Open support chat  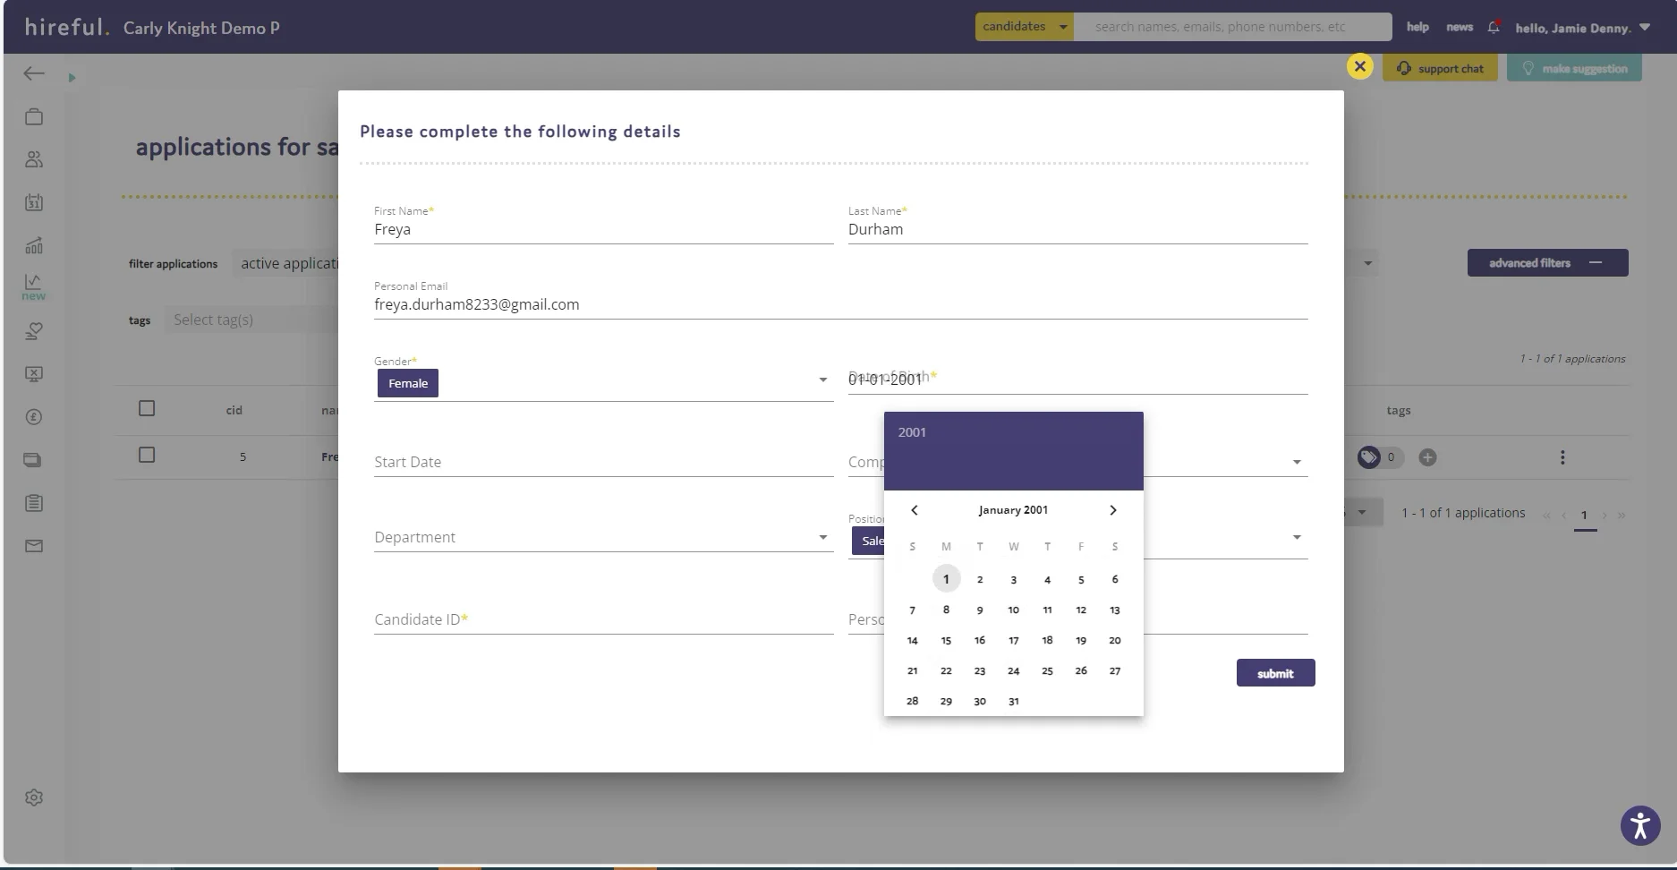pos(1440,68)
